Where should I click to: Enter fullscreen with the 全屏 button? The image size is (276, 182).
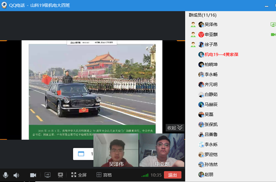point(79,175)
